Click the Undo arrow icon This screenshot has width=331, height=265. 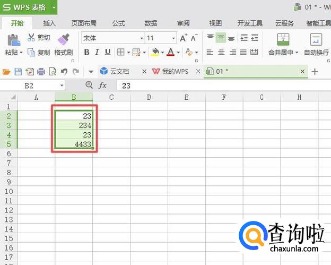64,72
